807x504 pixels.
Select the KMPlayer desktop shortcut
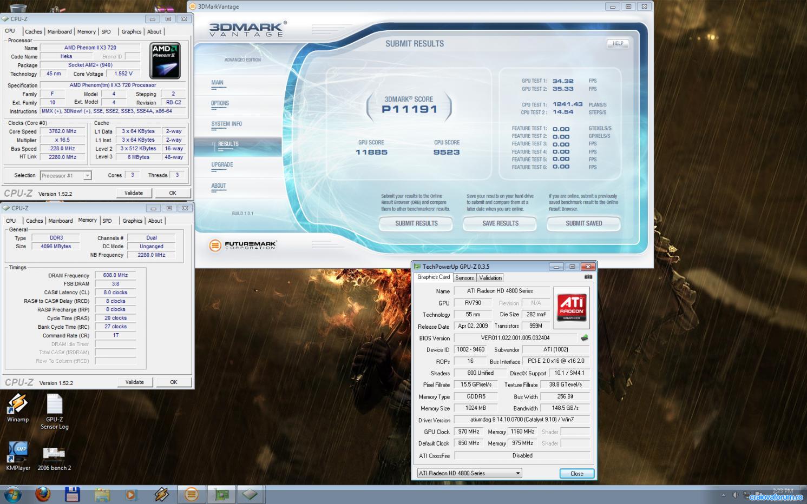[18, 456]
